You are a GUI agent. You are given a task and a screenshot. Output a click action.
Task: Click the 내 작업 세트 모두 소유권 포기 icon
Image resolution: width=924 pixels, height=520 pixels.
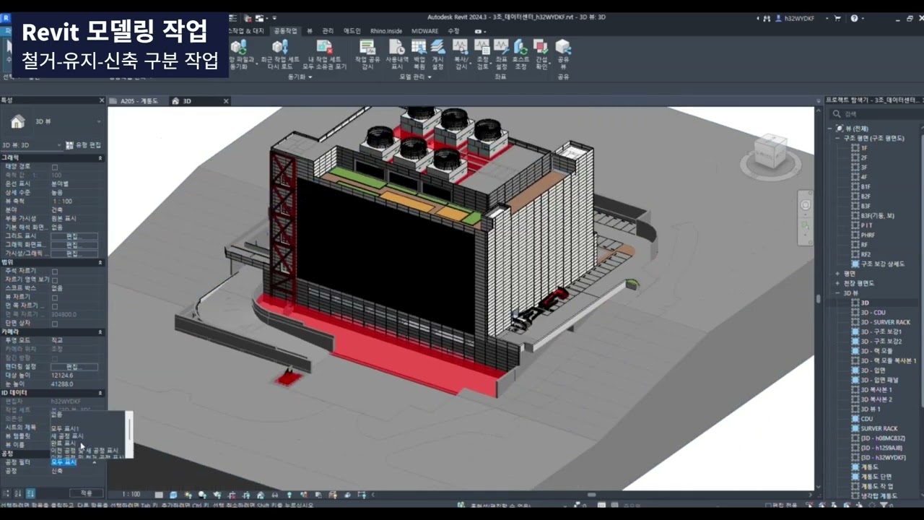[324, 48]
